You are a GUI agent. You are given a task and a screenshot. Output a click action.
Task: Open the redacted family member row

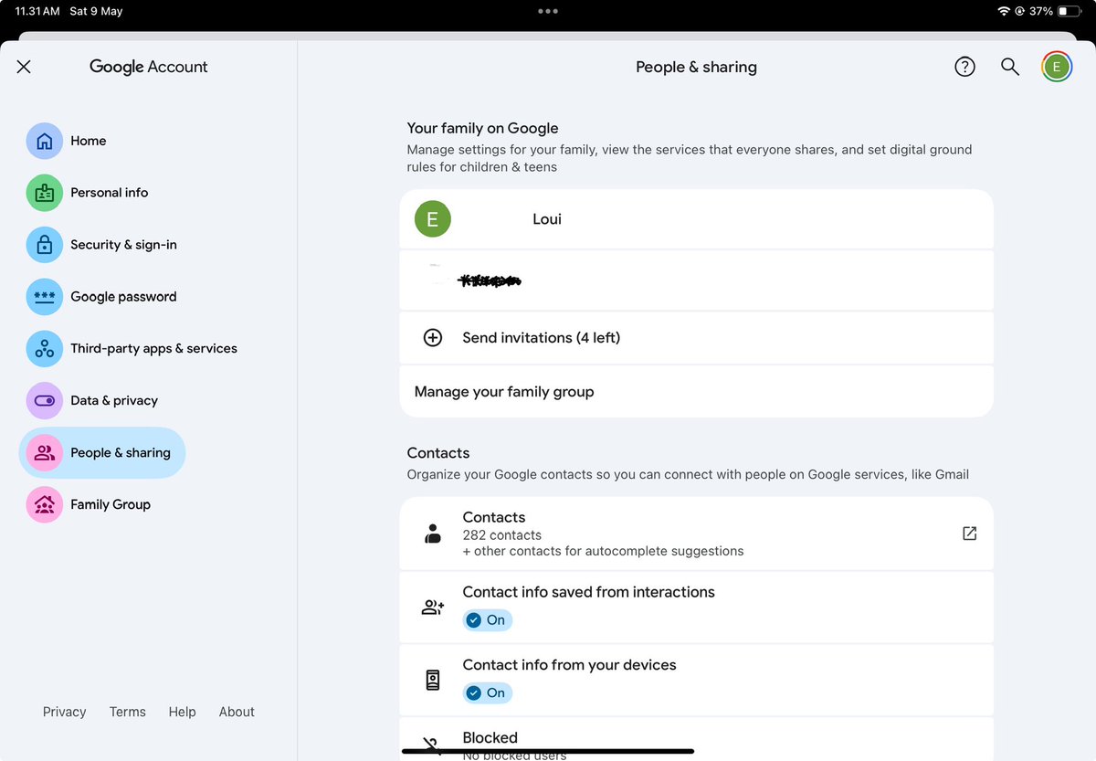tap(696, 280)
